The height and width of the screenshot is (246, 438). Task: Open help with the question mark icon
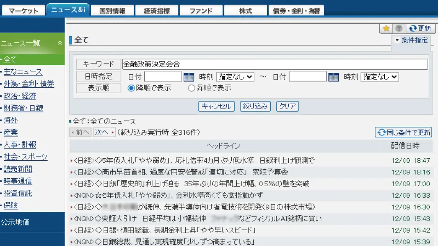click(399, 28)
